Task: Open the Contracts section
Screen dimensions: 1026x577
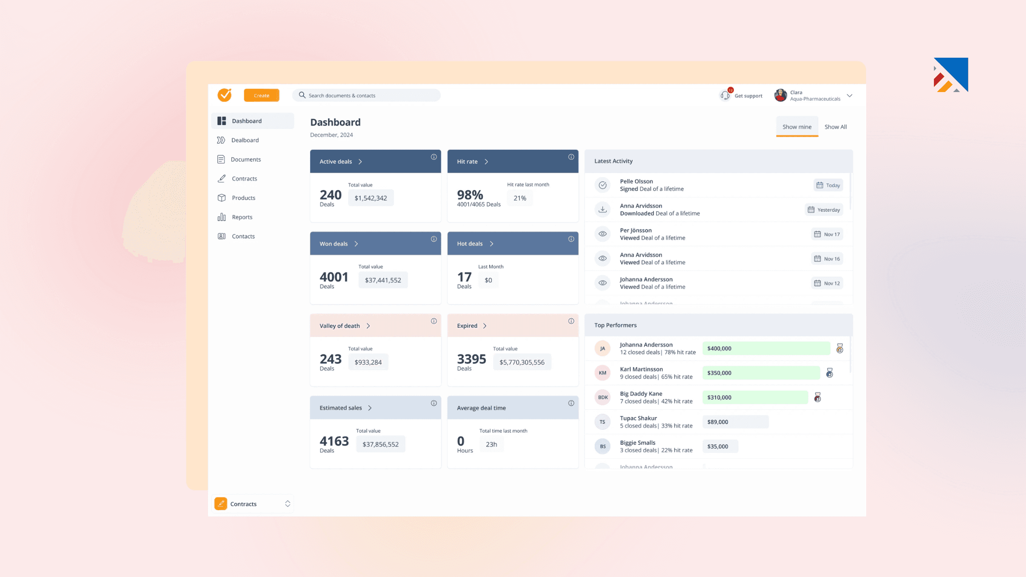Action: (244, 179)
